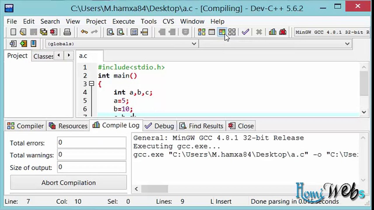Open the Edit menu
The height and width of the screenshot is (210, 374).
tap(29, 22)
